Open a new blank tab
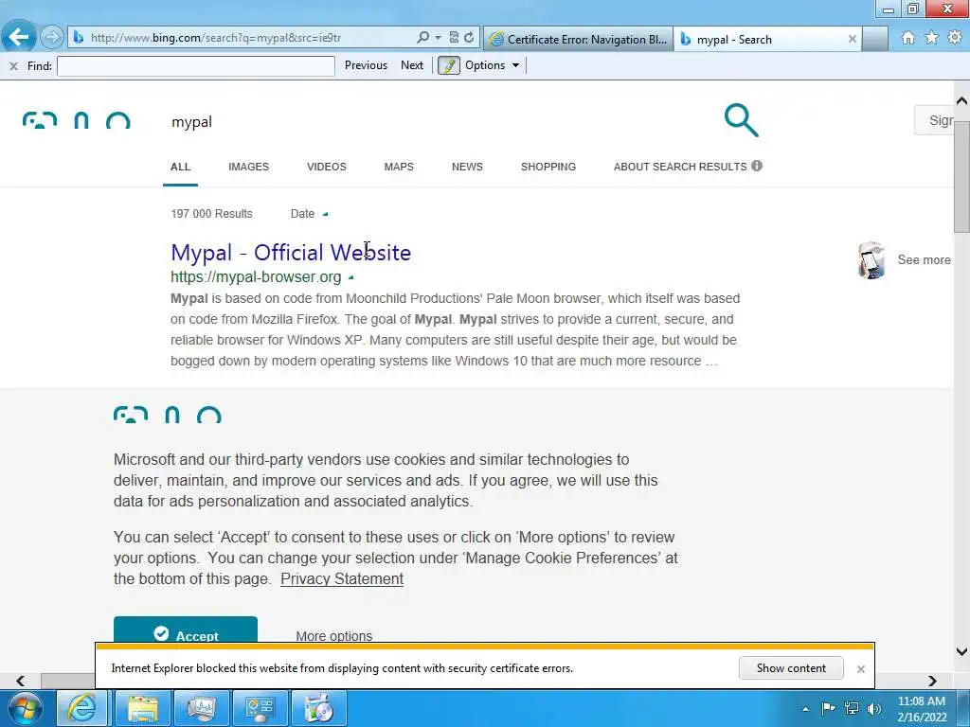 pos(875,40)
